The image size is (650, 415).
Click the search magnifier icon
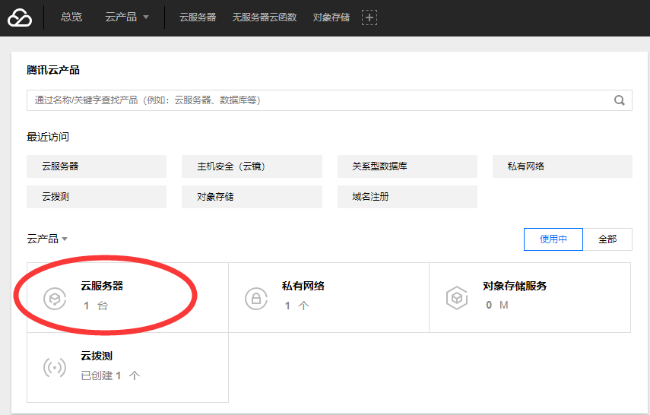coord(620,100)
